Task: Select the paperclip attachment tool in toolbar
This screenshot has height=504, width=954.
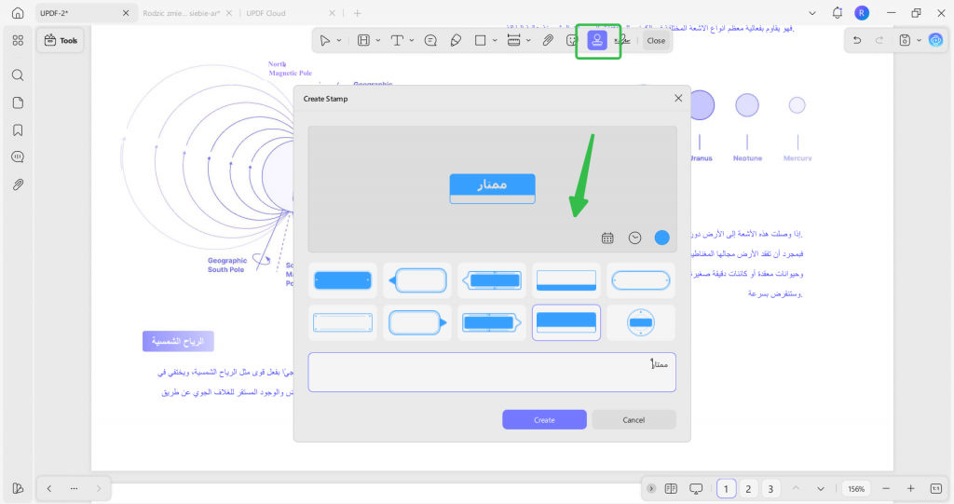Action: (x=548, y=40)
